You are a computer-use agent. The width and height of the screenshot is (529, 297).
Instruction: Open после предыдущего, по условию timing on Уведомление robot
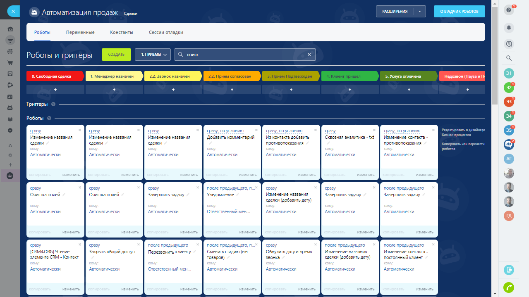(x=231, y=188)
